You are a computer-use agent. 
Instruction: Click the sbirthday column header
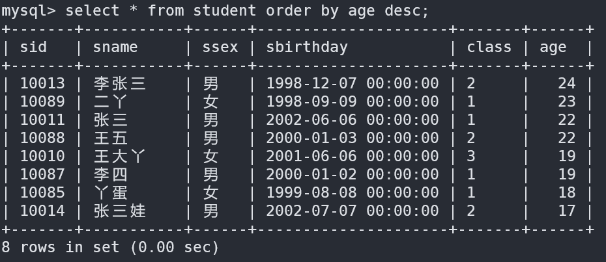pyautogui.click(x=307, y=47)
